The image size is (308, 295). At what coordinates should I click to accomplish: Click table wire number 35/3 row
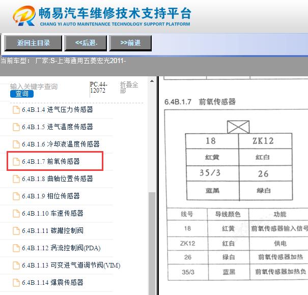tap(188, 272)
